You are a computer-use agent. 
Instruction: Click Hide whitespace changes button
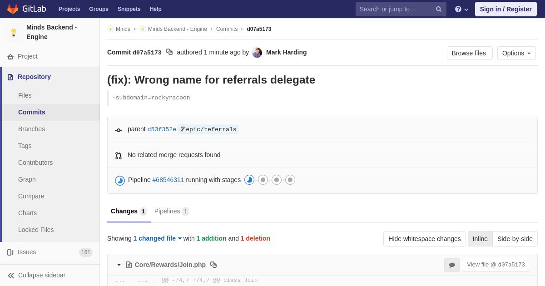(425, 239)
